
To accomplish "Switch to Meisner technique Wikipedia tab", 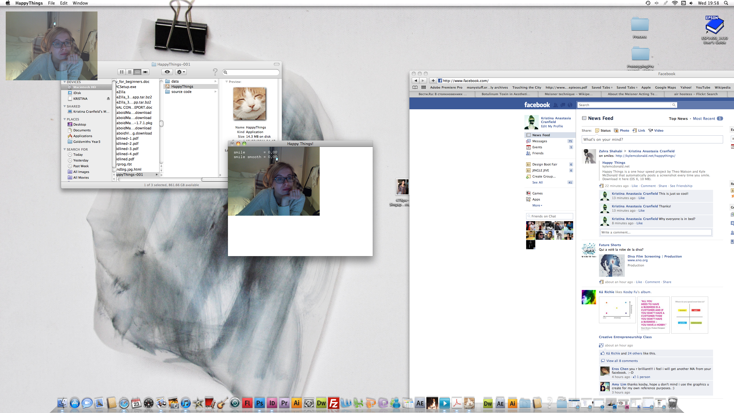I will (568, 94).
